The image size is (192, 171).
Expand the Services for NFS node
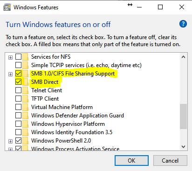(x=10, y=58)
